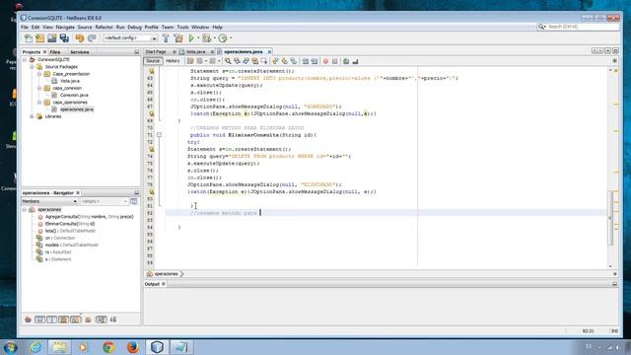The image size is (631, 355).
Task: Click the History view button
Action: [173, 61]
